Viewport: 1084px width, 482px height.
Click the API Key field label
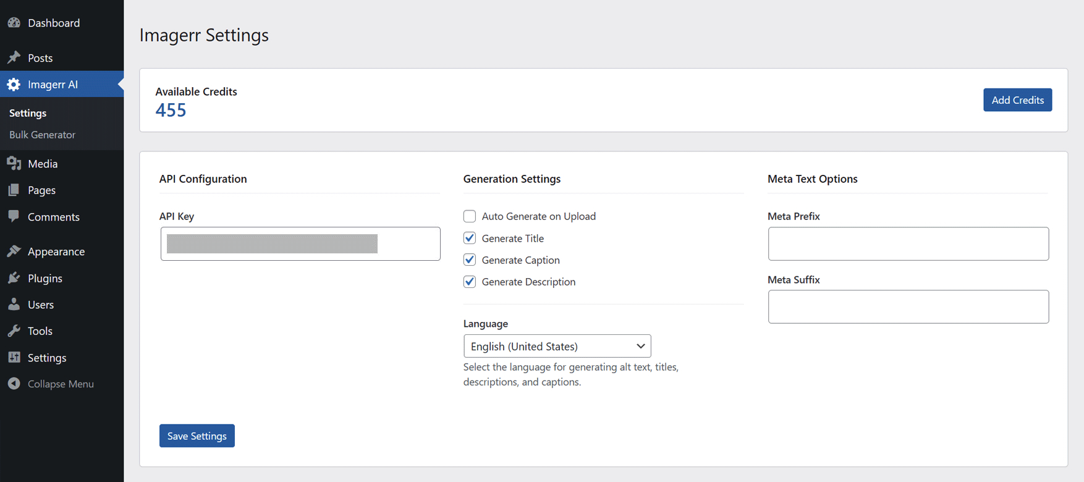pyautogui.click(x=177, y=216)
